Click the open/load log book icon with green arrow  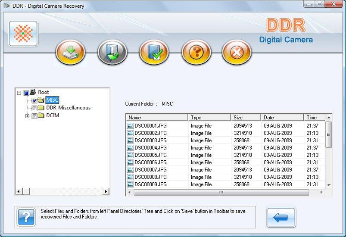coord(112,52)
